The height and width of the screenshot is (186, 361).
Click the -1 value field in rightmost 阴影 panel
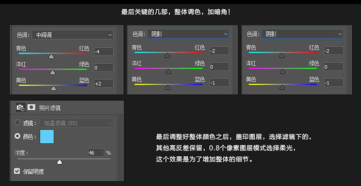[x=333, y=83]
